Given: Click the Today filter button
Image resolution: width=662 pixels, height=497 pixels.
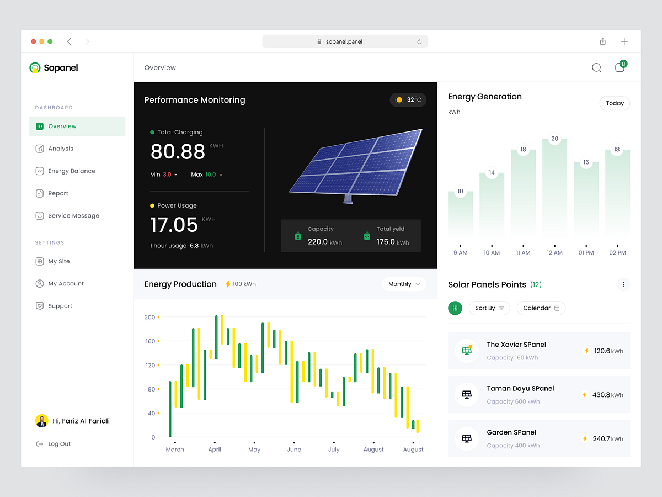Looking at the screenshot, I should point(615,103).
